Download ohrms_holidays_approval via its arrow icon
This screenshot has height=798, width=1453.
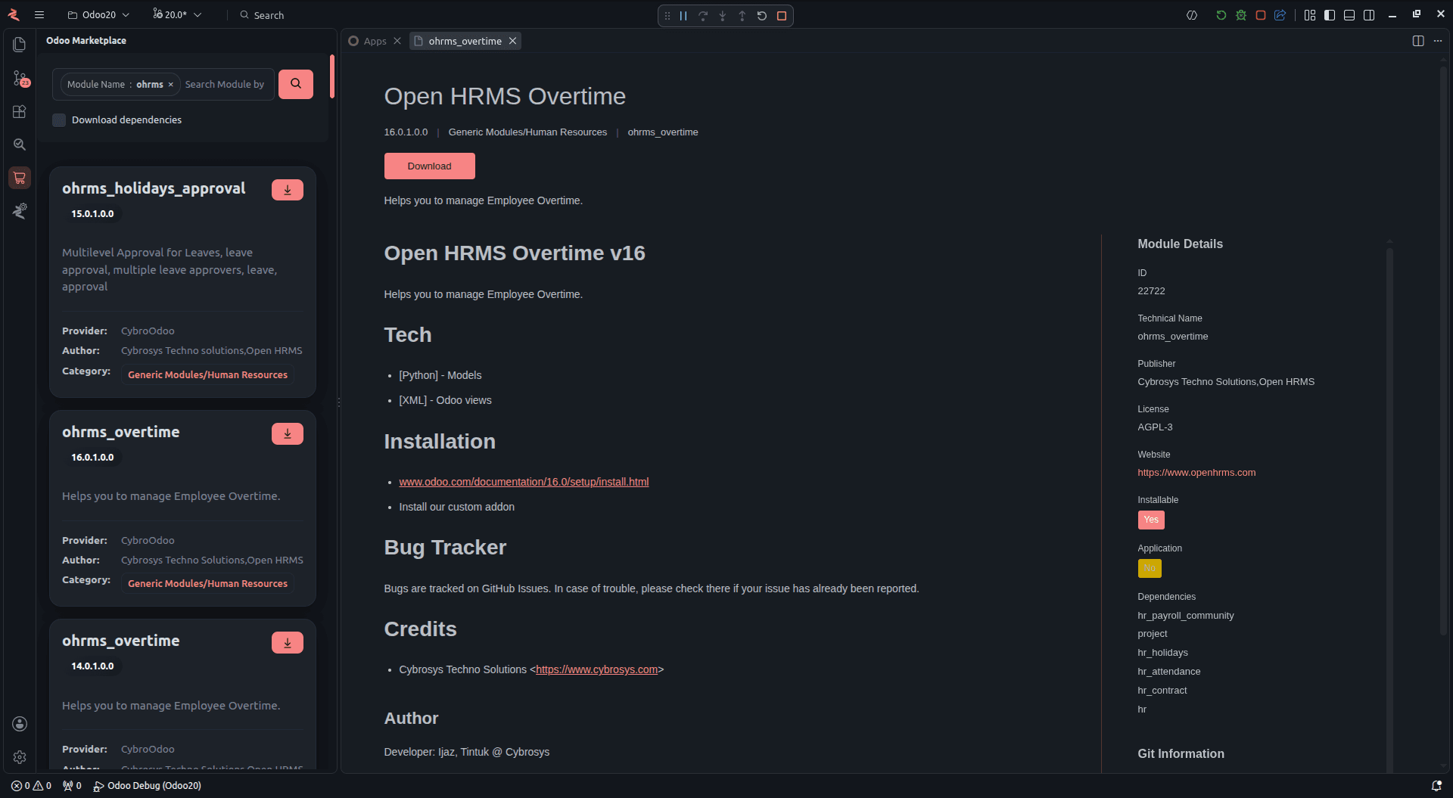point(288,190)
